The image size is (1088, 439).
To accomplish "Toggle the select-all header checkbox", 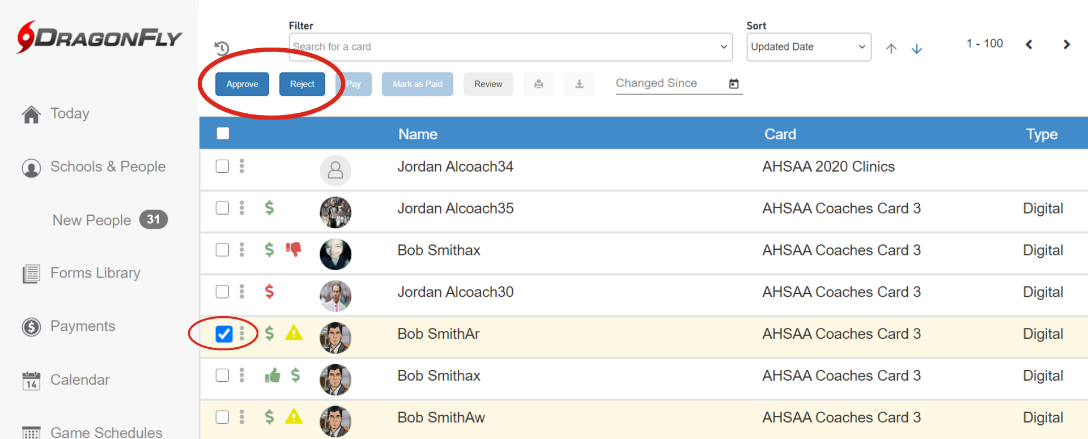I will pyautogui.click(x=223, y=133).
